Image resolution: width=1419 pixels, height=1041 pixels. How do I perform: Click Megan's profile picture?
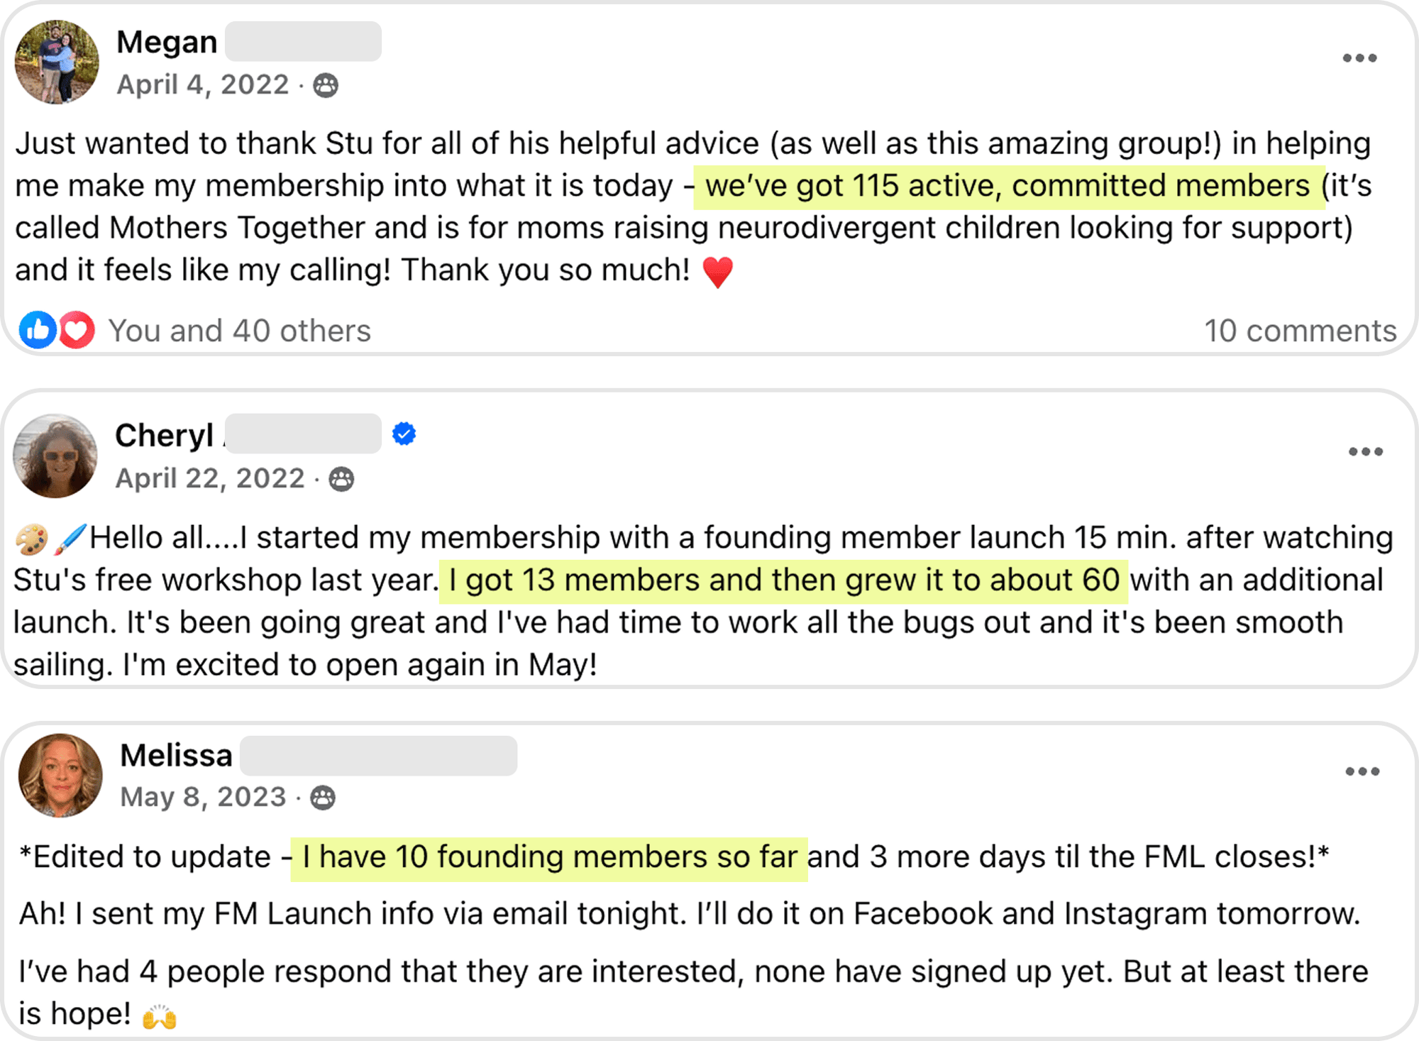tap(57, 62)
